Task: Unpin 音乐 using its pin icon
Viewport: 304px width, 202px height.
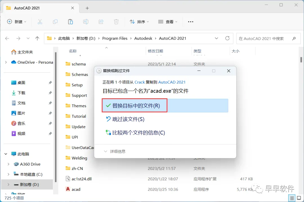Action: (50, 123)
